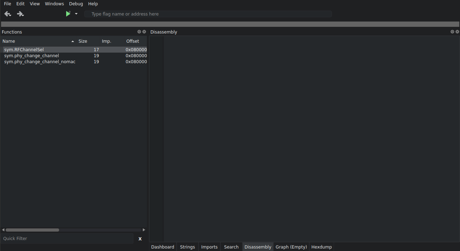This screenshot has width=460, height=251.
Task: Open the forward-history chevron under the forward arrow
Action: click(x=23, y=15)
